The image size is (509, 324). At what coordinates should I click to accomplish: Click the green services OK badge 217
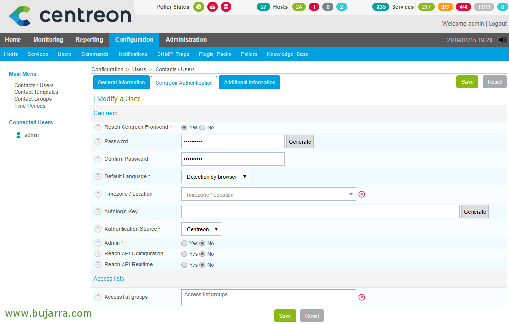pos(426,7)
